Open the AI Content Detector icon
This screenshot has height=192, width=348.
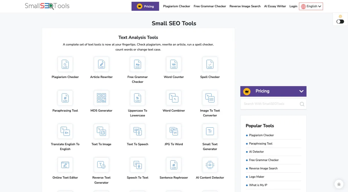click(210, 165)
